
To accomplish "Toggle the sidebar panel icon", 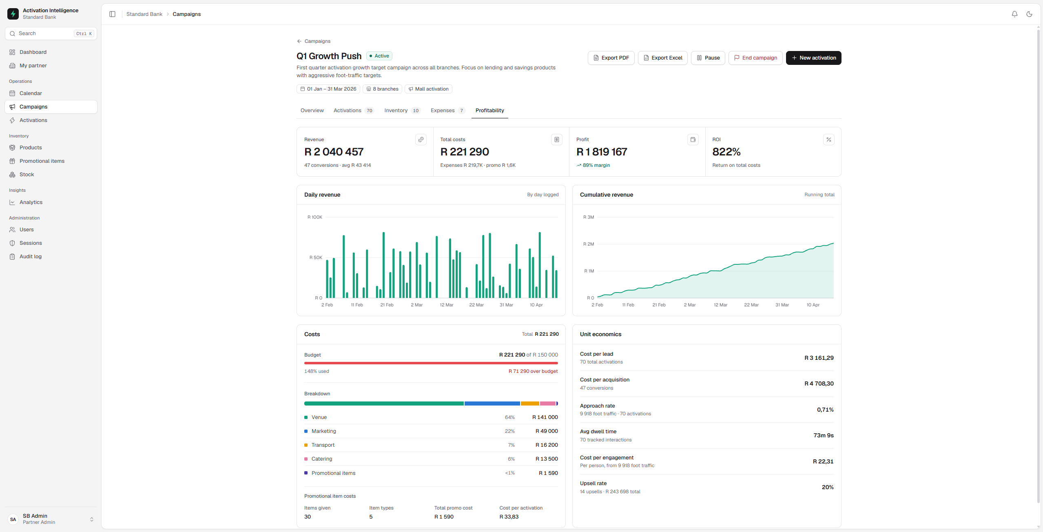I will coord(113,14).
